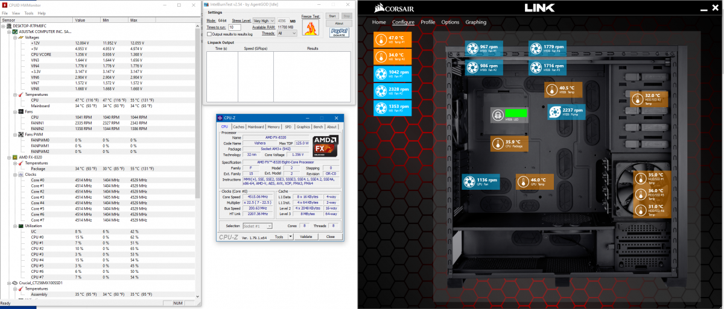Click MB Temp #1 thermometer icon (47.0 °C)

coord(381,40)
